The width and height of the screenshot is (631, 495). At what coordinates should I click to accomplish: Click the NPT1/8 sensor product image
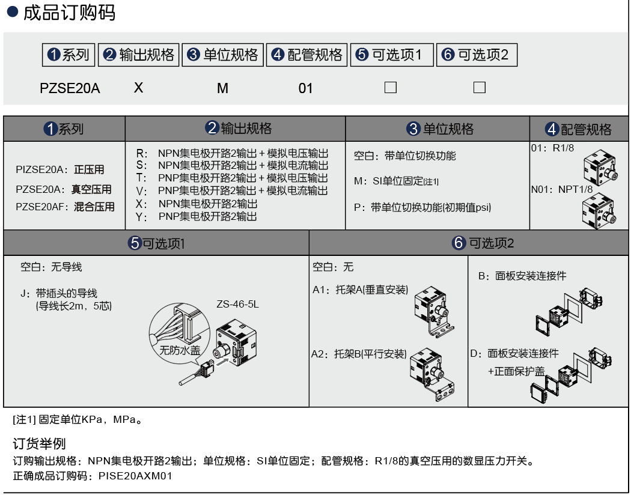click(x=600, y=211)
